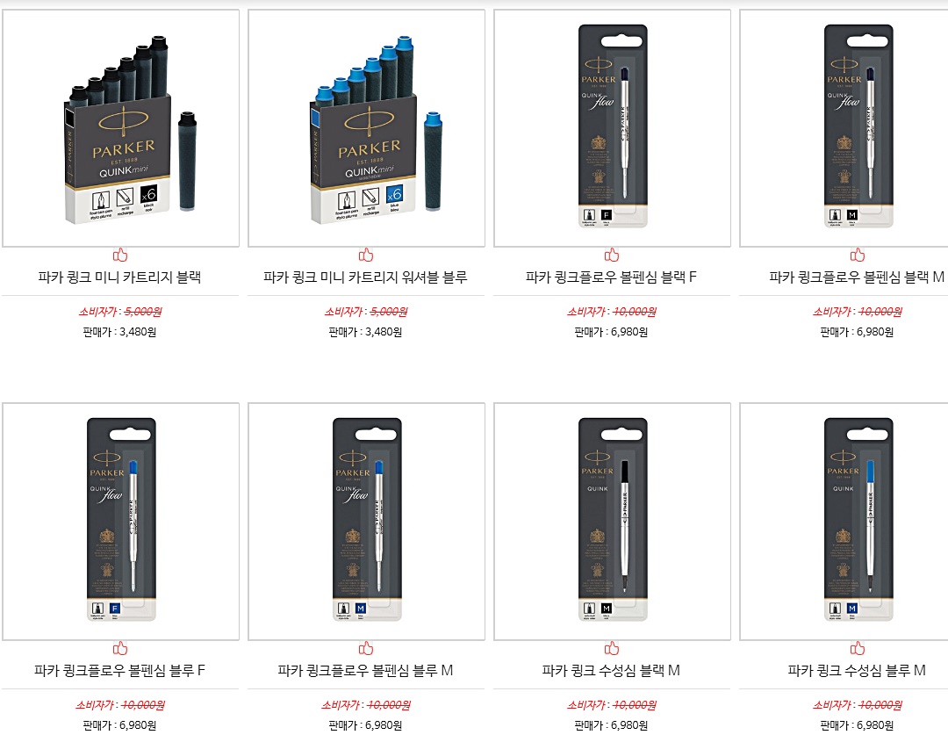Screen dimensions: 948x742
Task: Click thumbs-up icon under 퀑크플로우 볼펜심 블루 F
Action: tap(119, 649)
